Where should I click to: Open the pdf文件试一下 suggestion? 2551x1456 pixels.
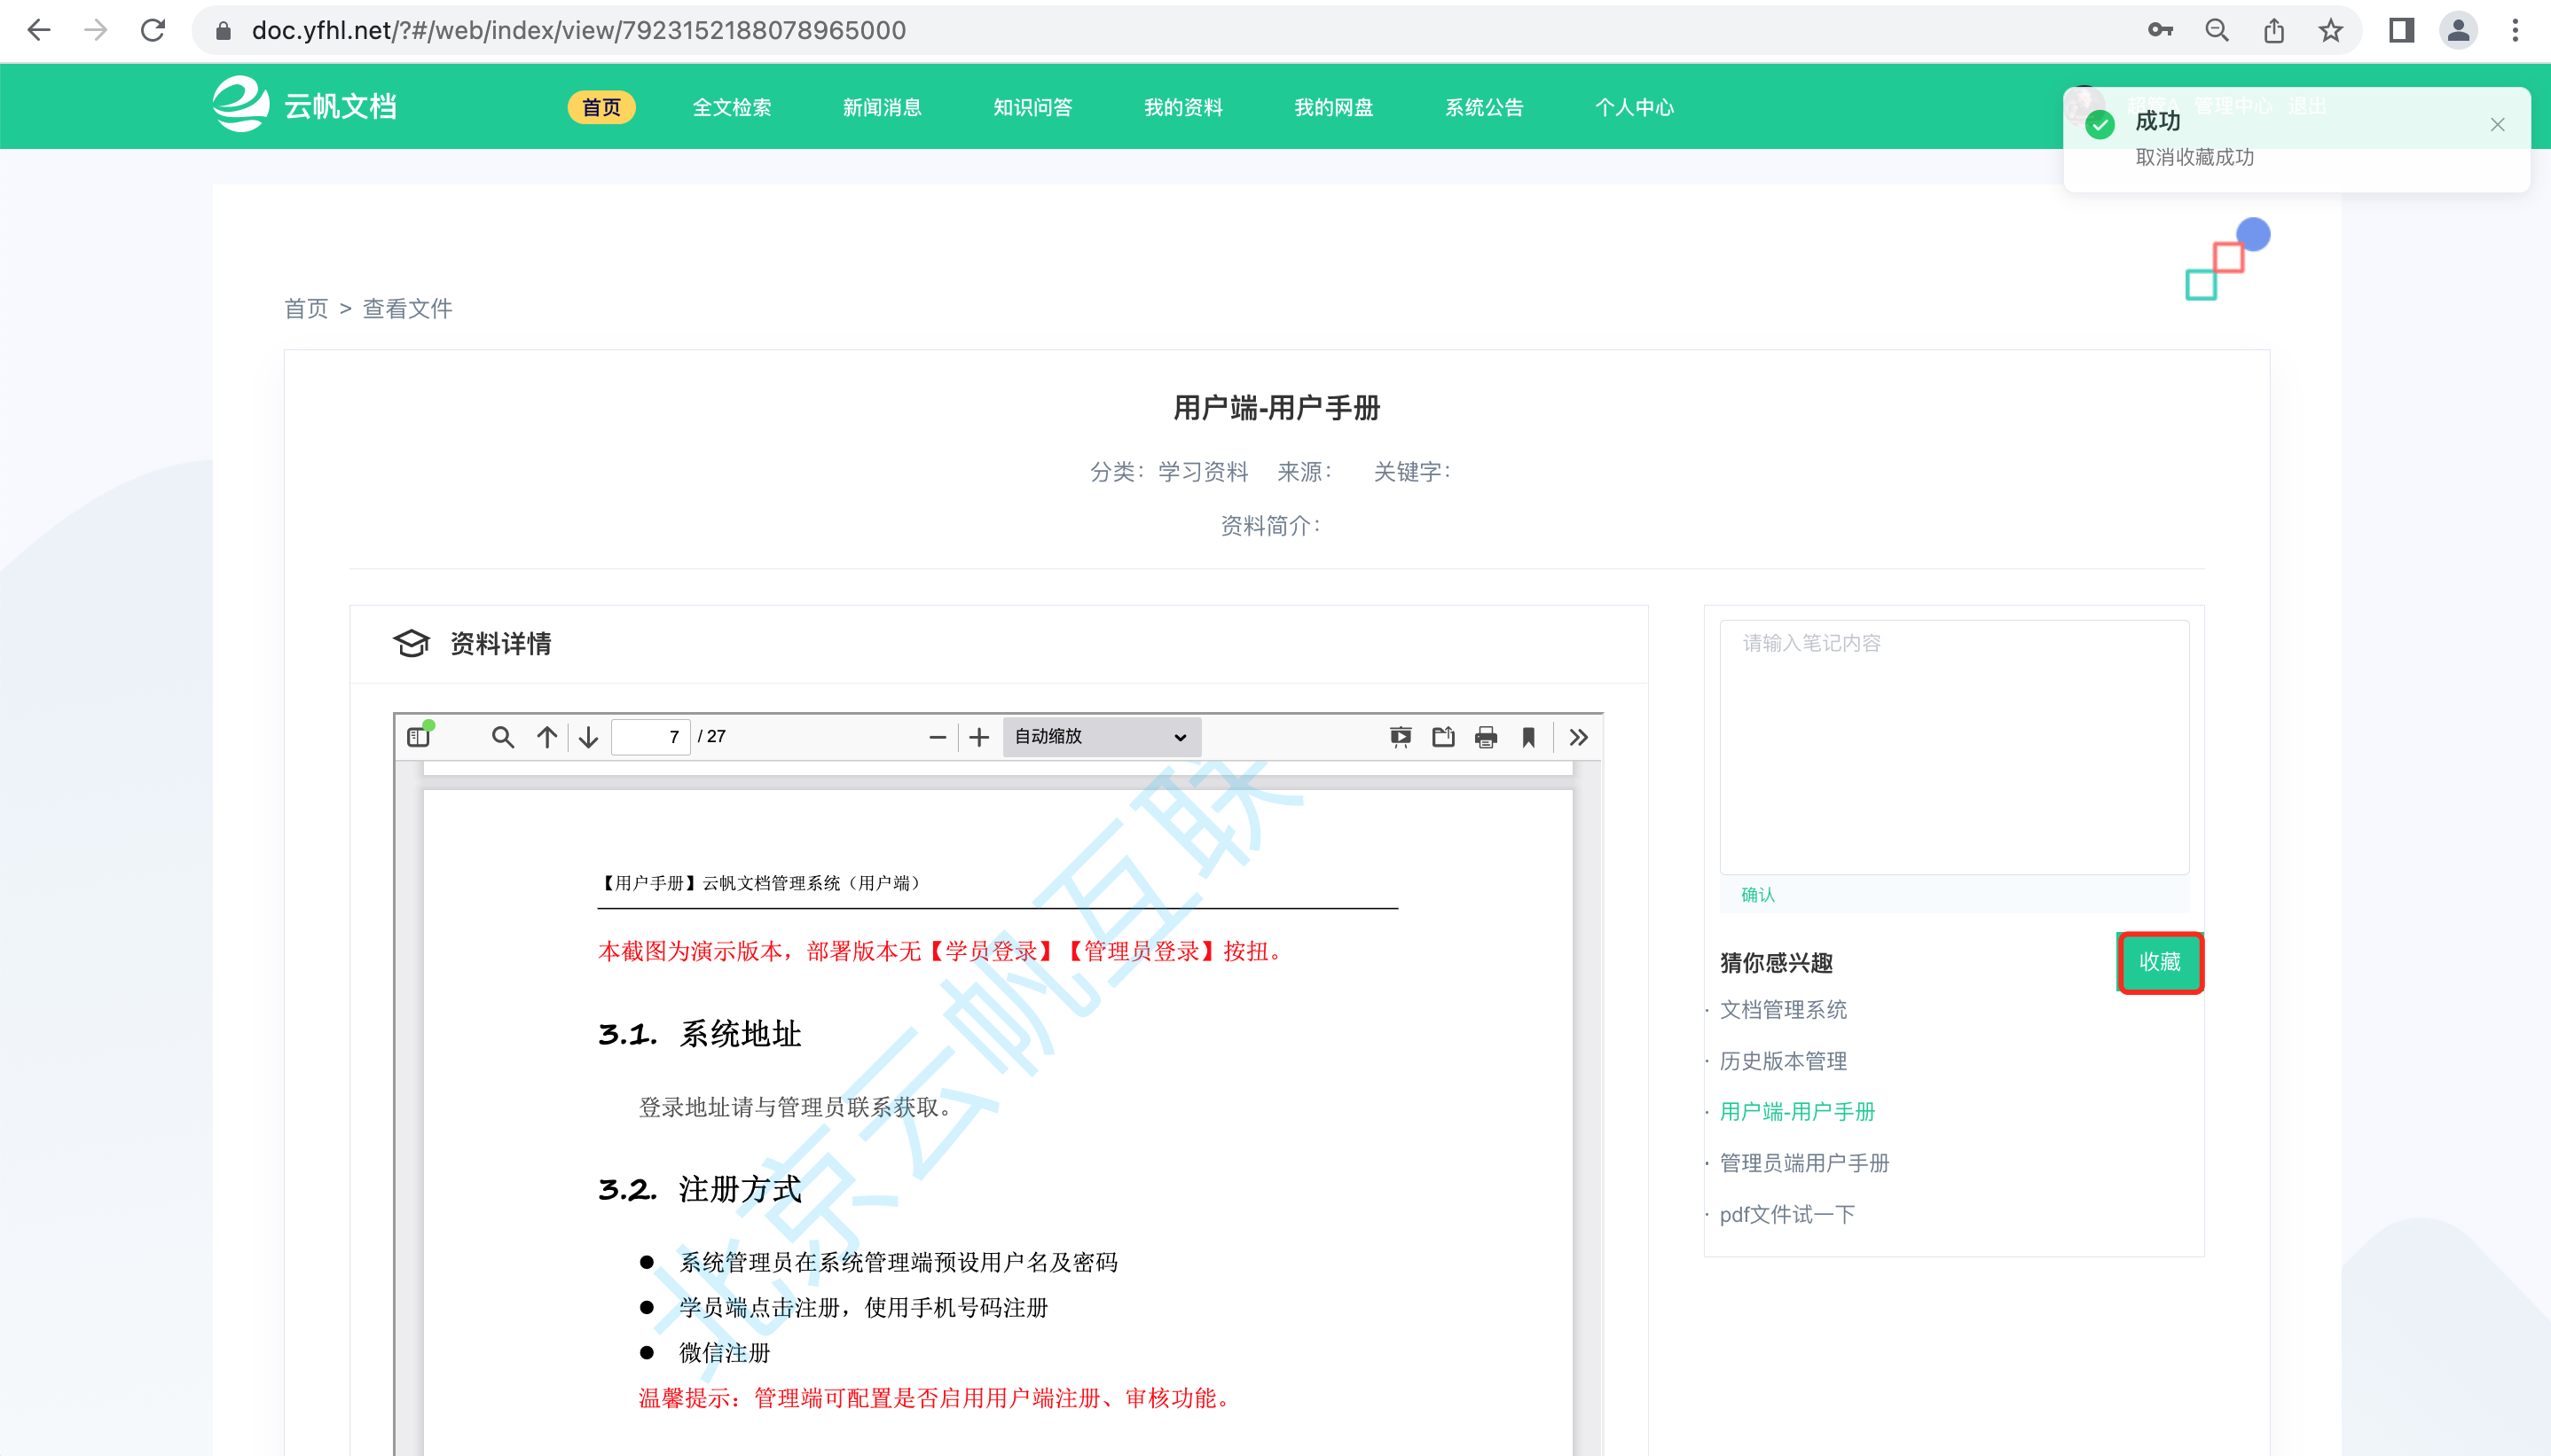point(1787,1214)
